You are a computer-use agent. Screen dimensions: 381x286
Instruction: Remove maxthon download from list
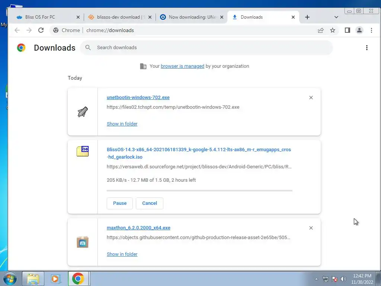point(311,228)
